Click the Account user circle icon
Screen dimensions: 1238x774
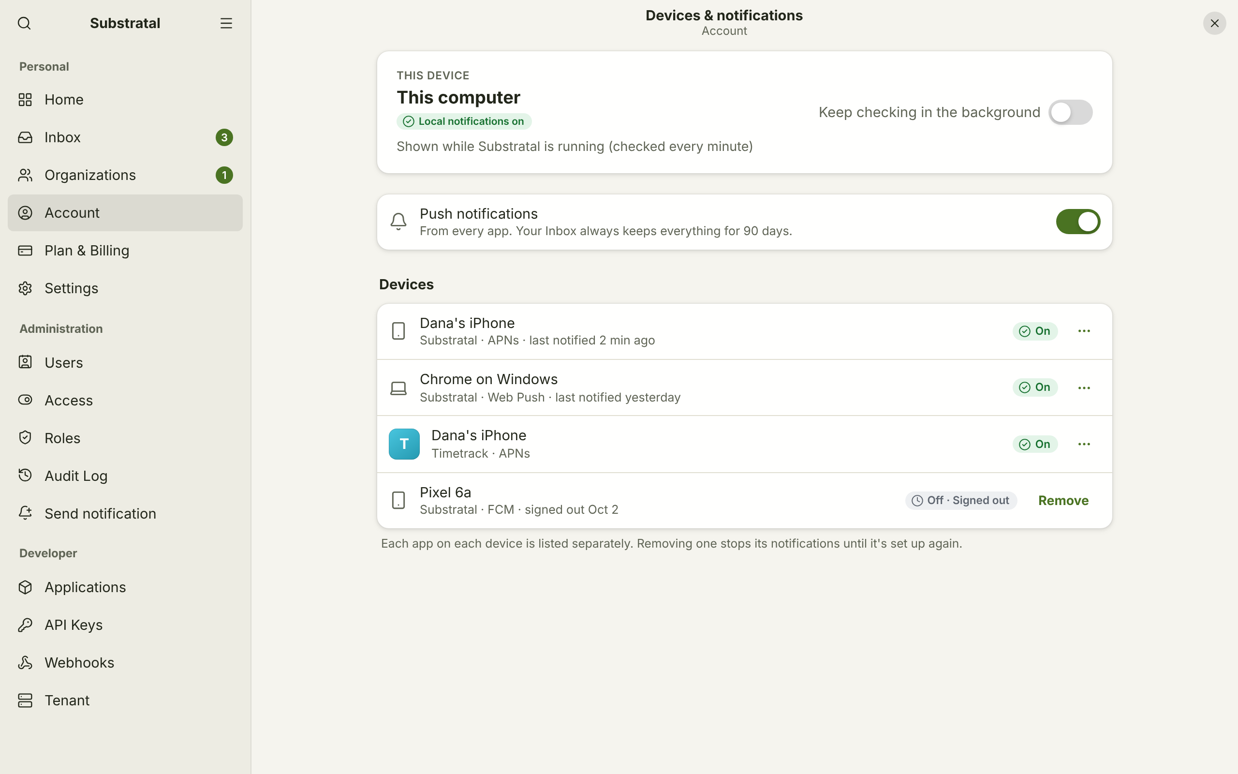click(x=25, y=213)
